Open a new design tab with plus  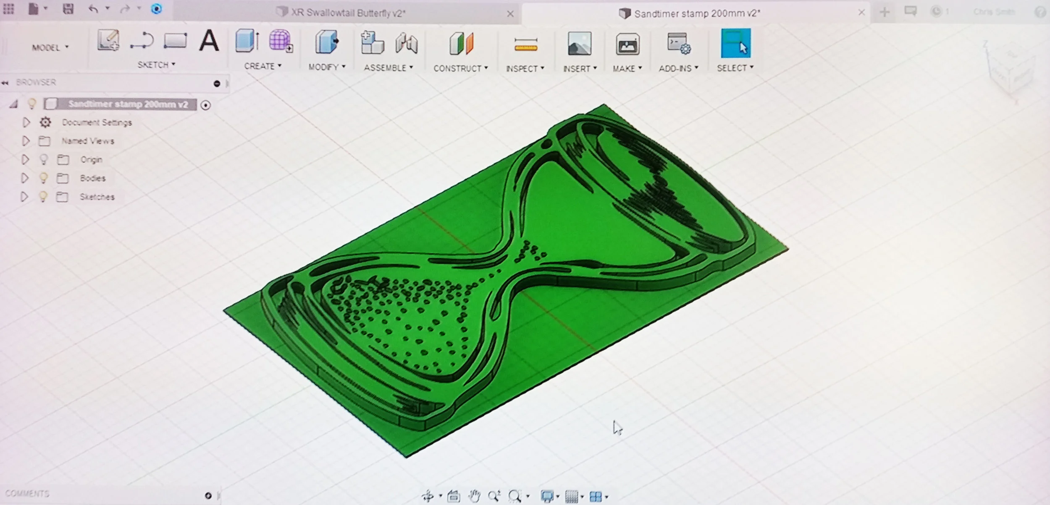pos(885,12)
